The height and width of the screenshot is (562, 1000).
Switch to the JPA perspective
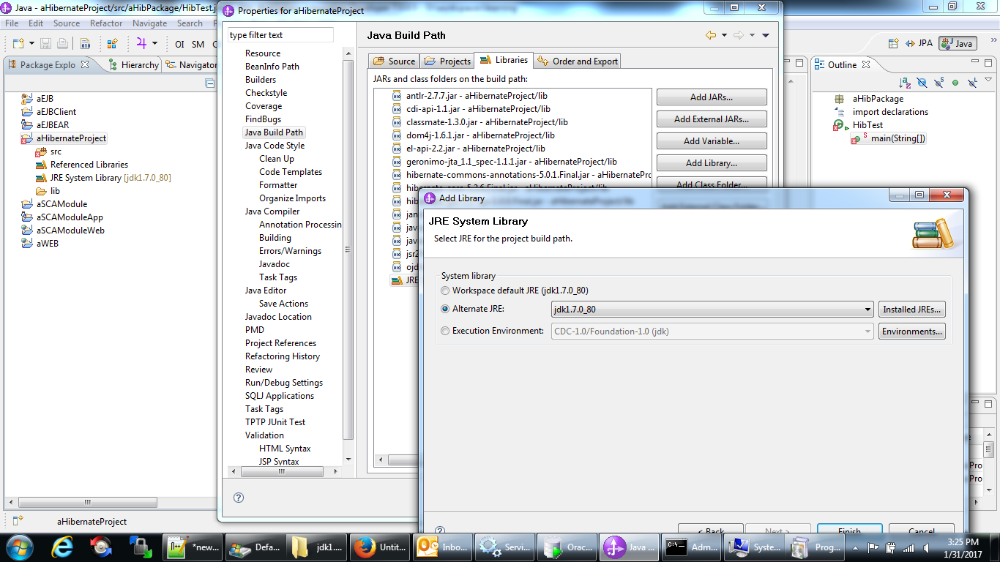click(x=919, y=43)
